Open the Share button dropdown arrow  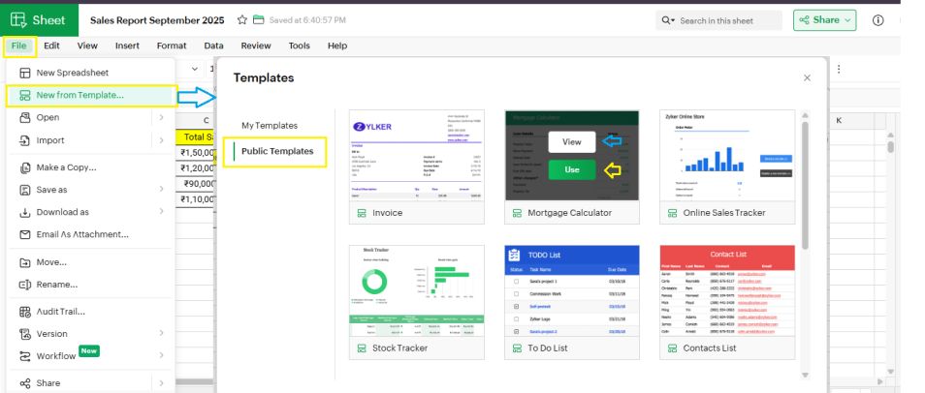coord(848,20)
